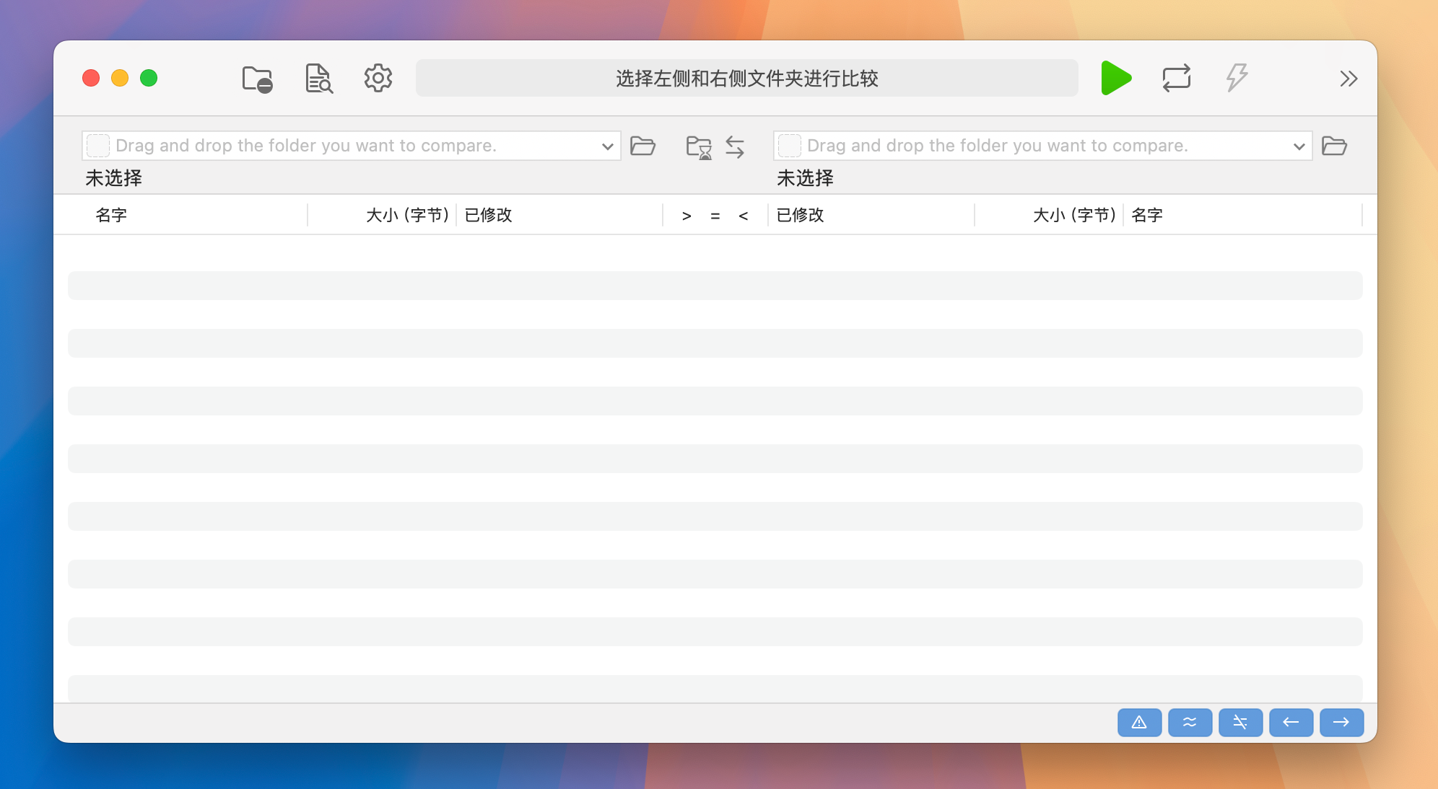This screenshot has width=1438, height=789.
Task: Sort by right 名字 column header
Action: (1147, 215)
